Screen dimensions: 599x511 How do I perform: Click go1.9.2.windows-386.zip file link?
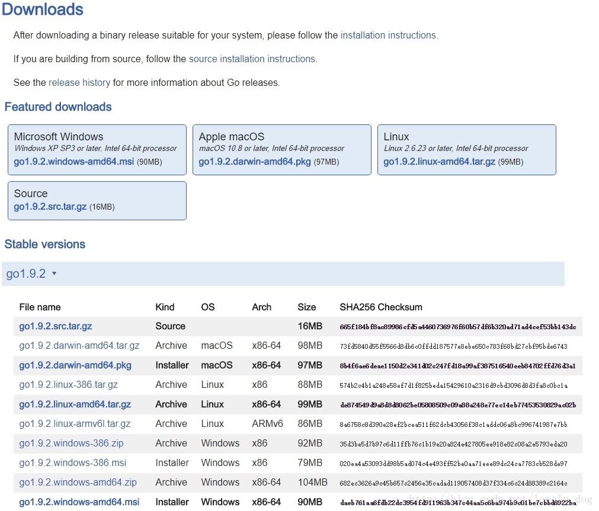click(x=72, y=443)
